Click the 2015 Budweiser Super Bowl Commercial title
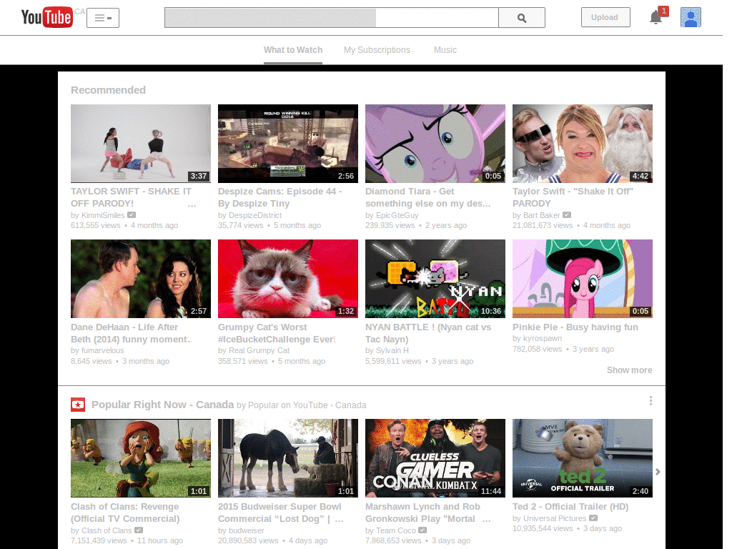The image size is (732, 549). pyautogui.click(x=280, y=513)
